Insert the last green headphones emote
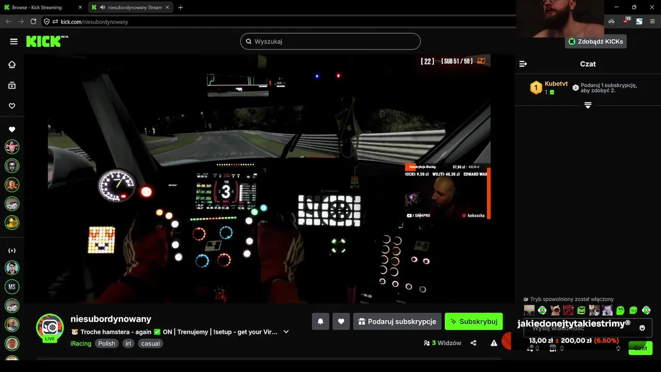The height and width of the screenshot is (372, 661). (646, 311)
